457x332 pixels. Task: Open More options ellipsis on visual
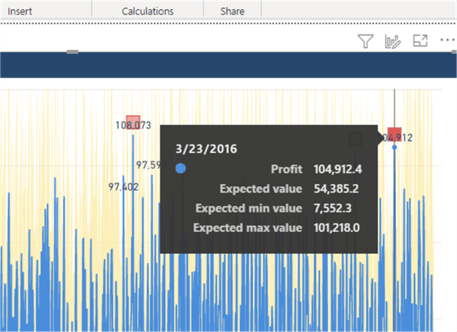[447, 40]
